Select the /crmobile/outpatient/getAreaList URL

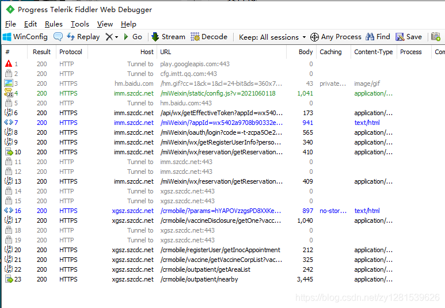click(205, 269)
